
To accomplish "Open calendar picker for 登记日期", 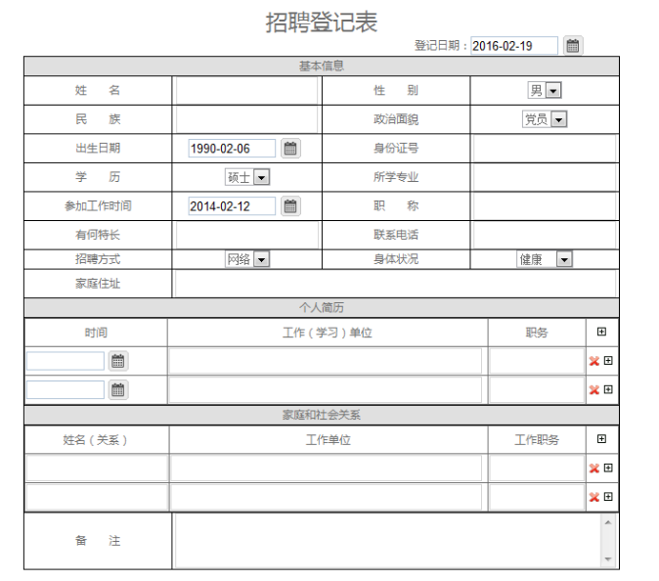I will click(572, 45).
